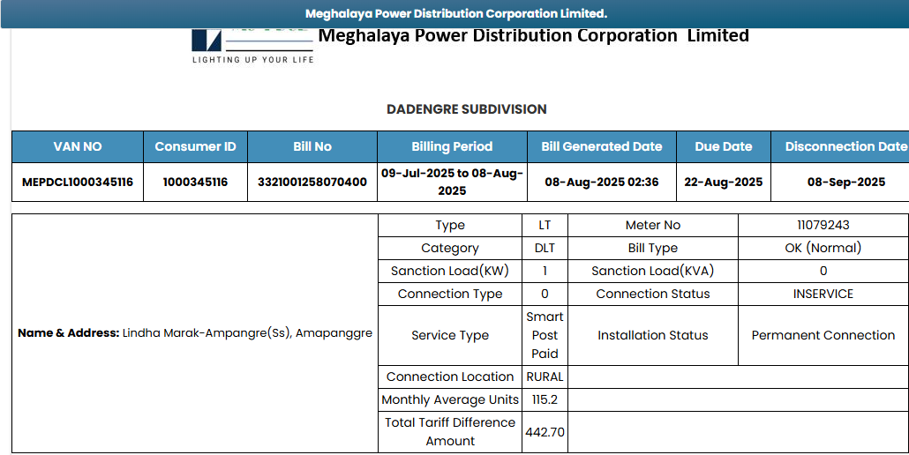Click the Billing Period column header

pos(452,147)
